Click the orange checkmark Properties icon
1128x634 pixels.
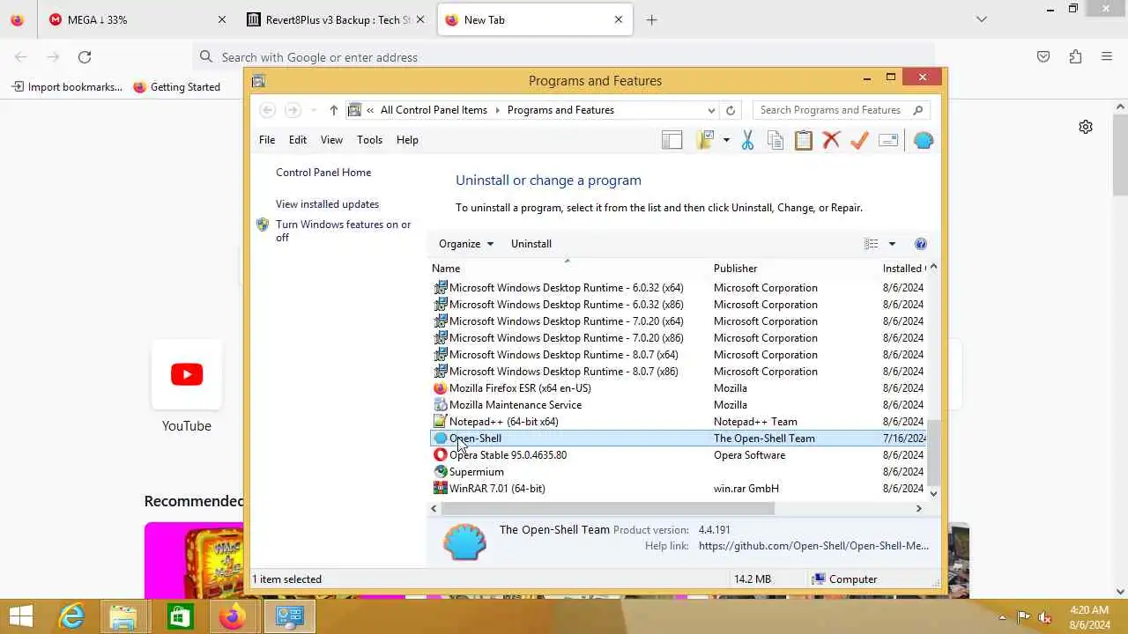click(859, 140)
